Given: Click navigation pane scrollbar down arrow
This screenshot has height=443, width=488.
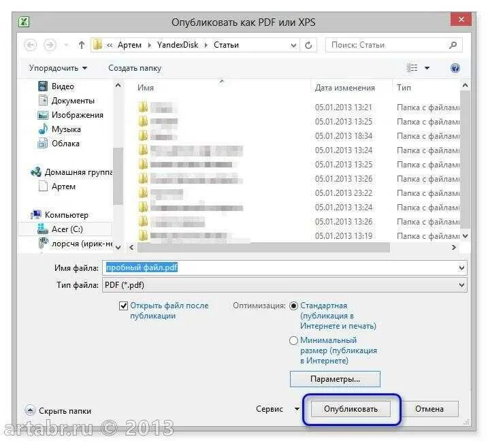Looking at the screenshot, I should pyautogui.click(x=118, y=248).
